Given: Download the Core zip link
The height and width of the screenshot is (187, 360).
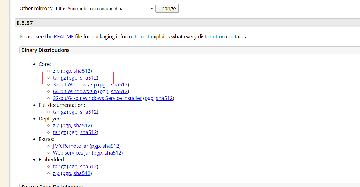Looking at the screenshot, I should point(56,71).
